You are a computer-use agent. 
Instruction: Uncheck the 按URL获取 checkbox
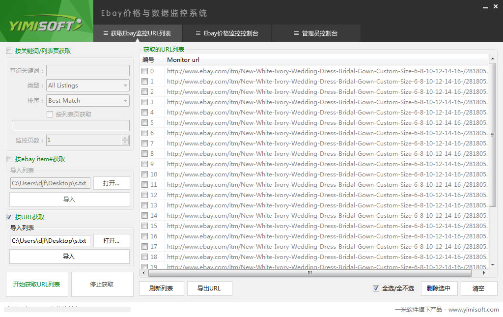[9, 217]
